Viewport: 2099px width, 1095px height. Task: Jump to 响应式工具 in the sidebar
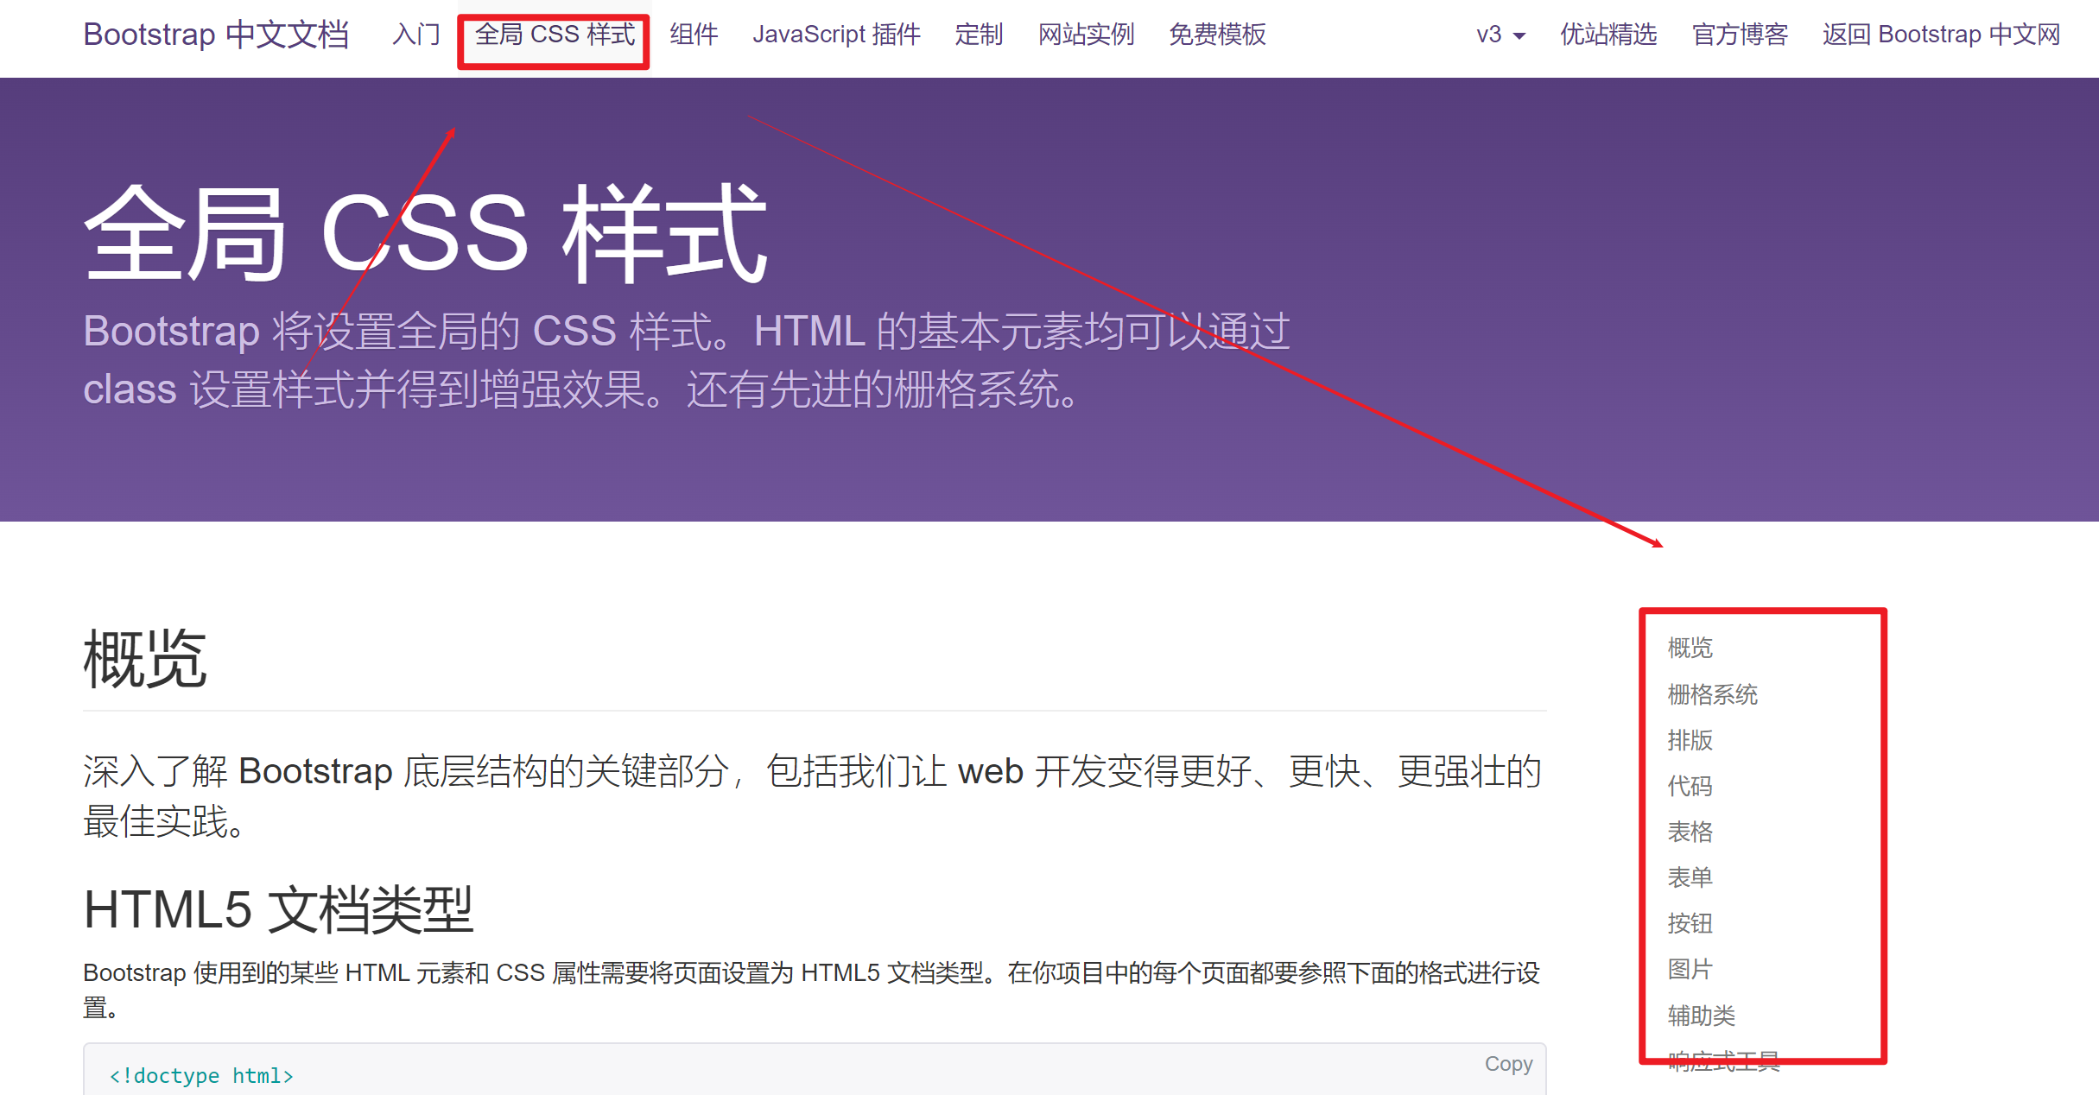pos(1723,1061)
